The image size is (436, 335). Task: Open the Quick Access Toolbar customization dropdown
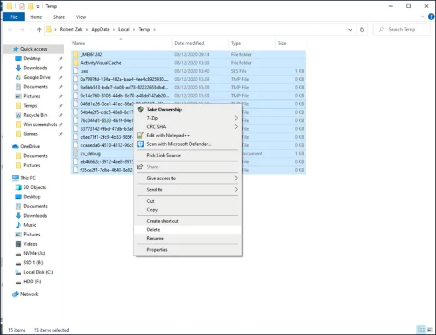pos(38,6)
